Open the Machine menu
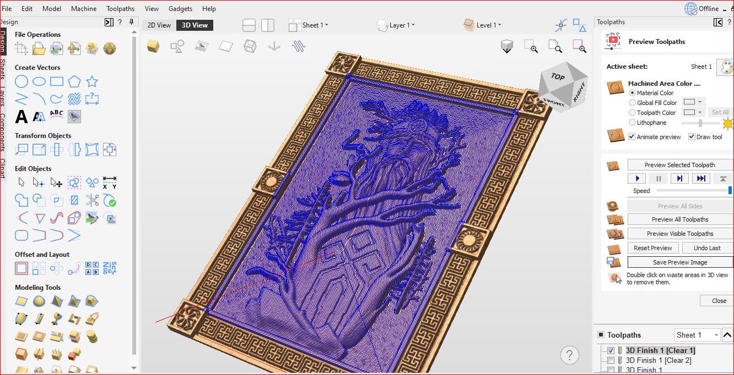The image size is (734, 375). point(84,9)
